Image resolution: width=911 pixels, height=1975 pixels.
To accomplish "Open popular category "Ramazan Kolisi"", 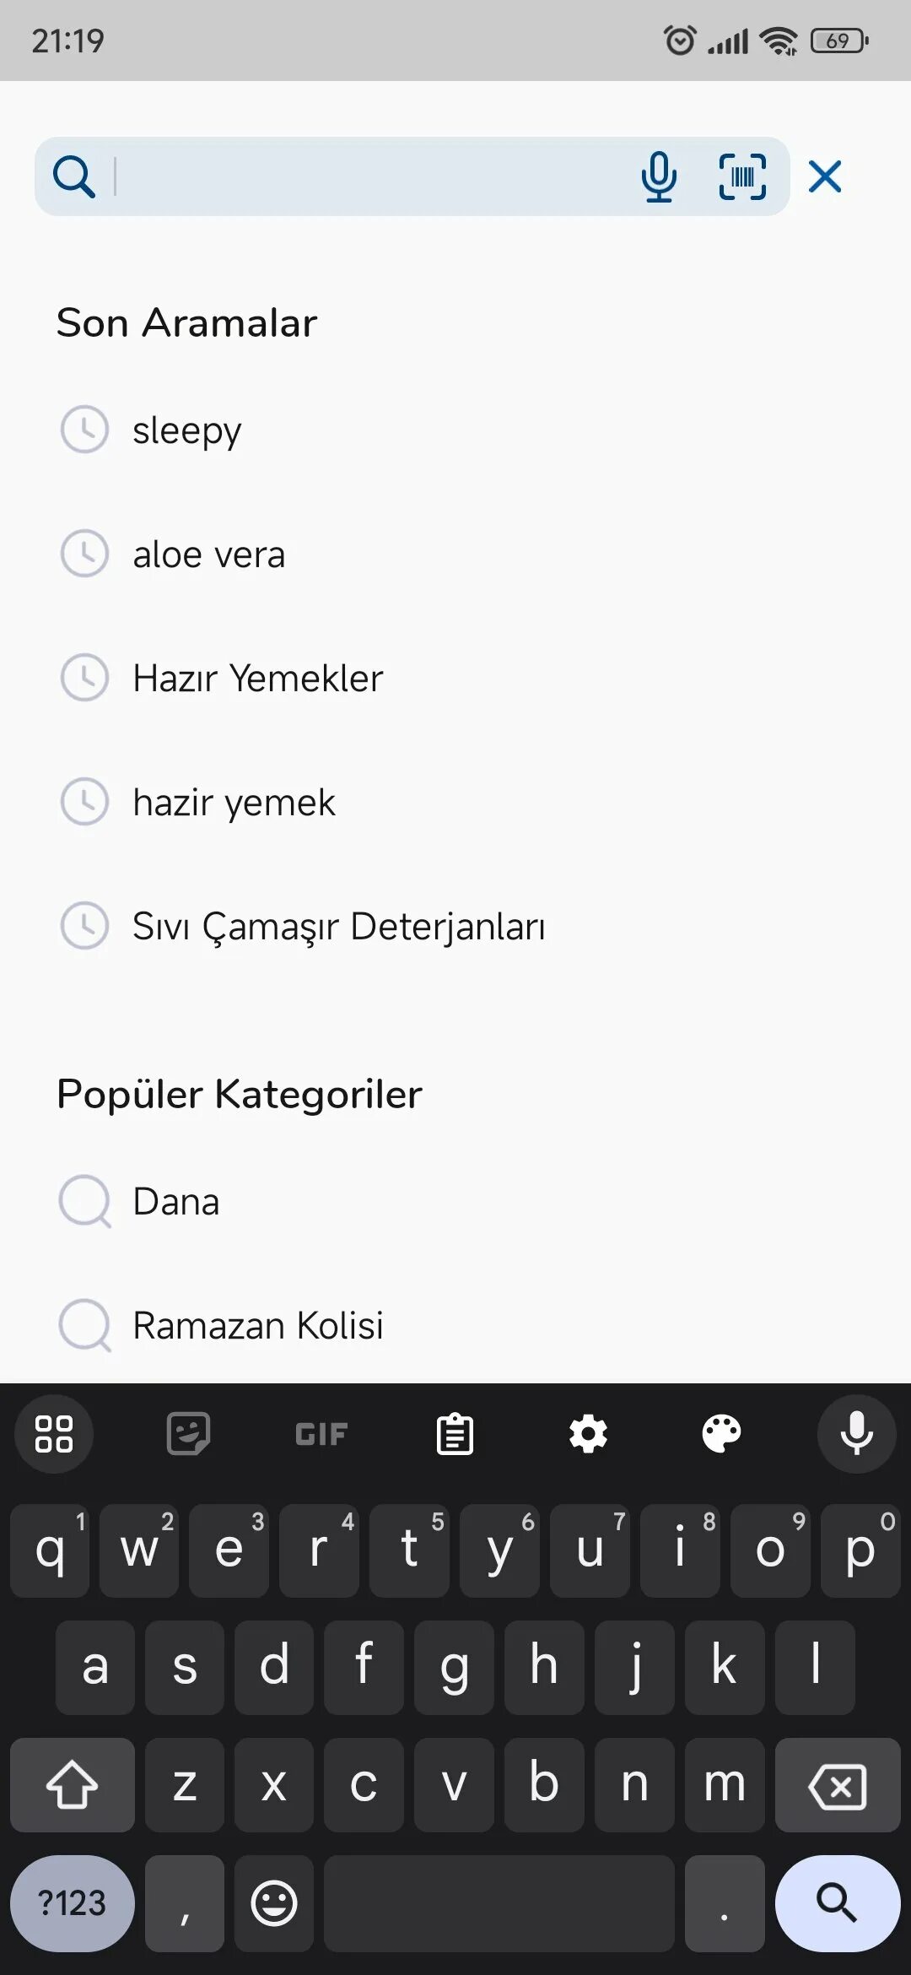I will [257, 1326].
